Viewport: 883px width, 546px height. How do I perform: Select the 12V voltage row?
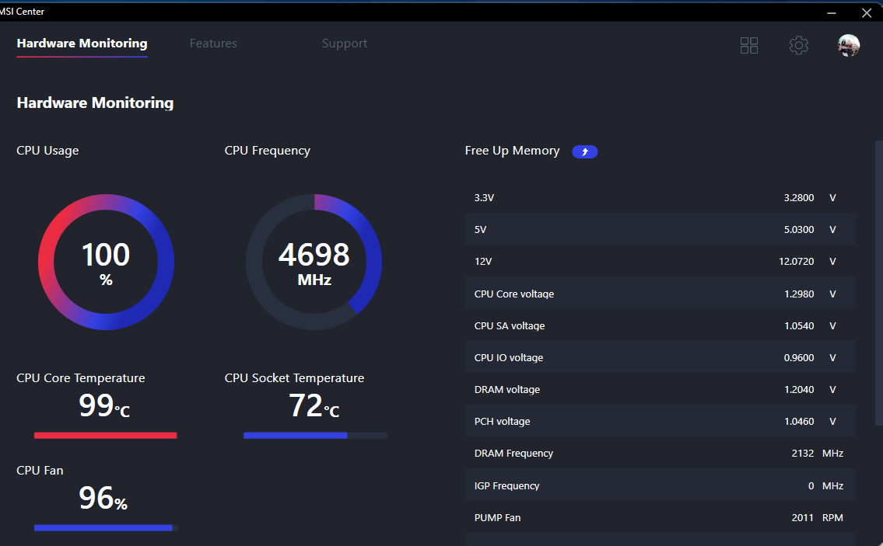(x=660, y=262)
